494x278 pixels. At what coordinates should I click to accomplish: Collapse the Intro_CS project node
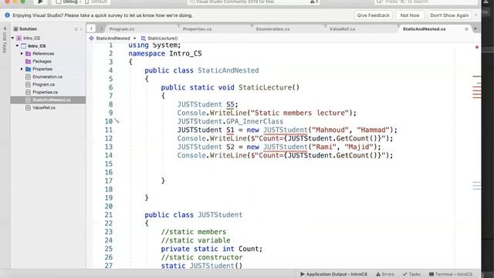[17, 46]
